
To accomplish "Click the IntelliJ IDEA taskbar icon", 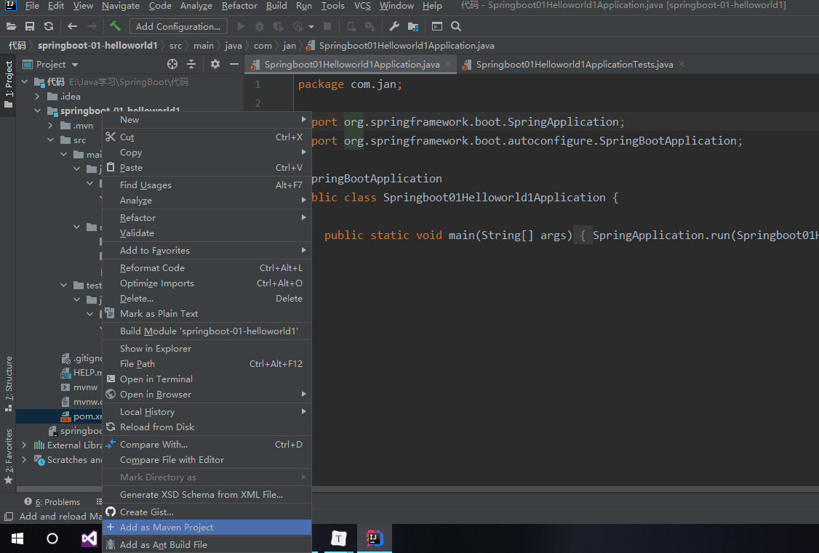I will click(x=374, y=538).
